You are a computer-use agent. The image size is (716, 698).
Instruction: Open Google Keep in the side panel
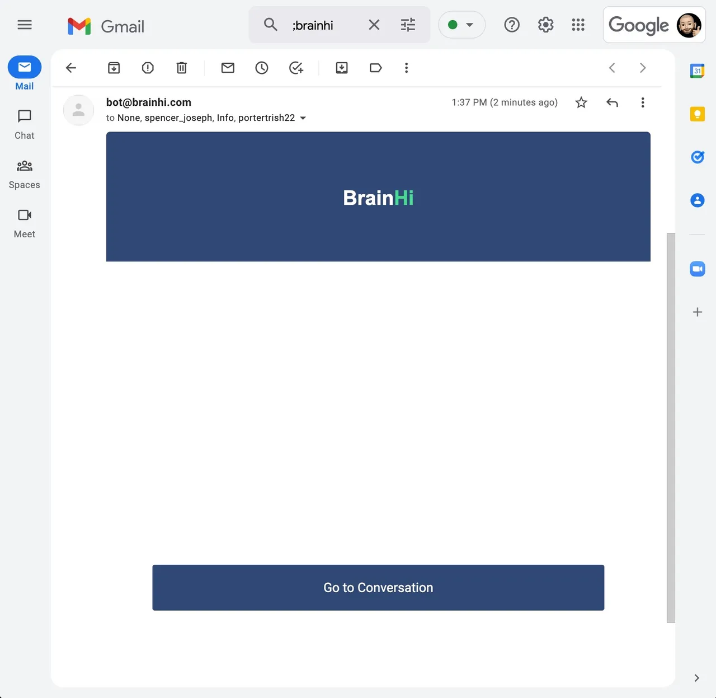(698, 114)
